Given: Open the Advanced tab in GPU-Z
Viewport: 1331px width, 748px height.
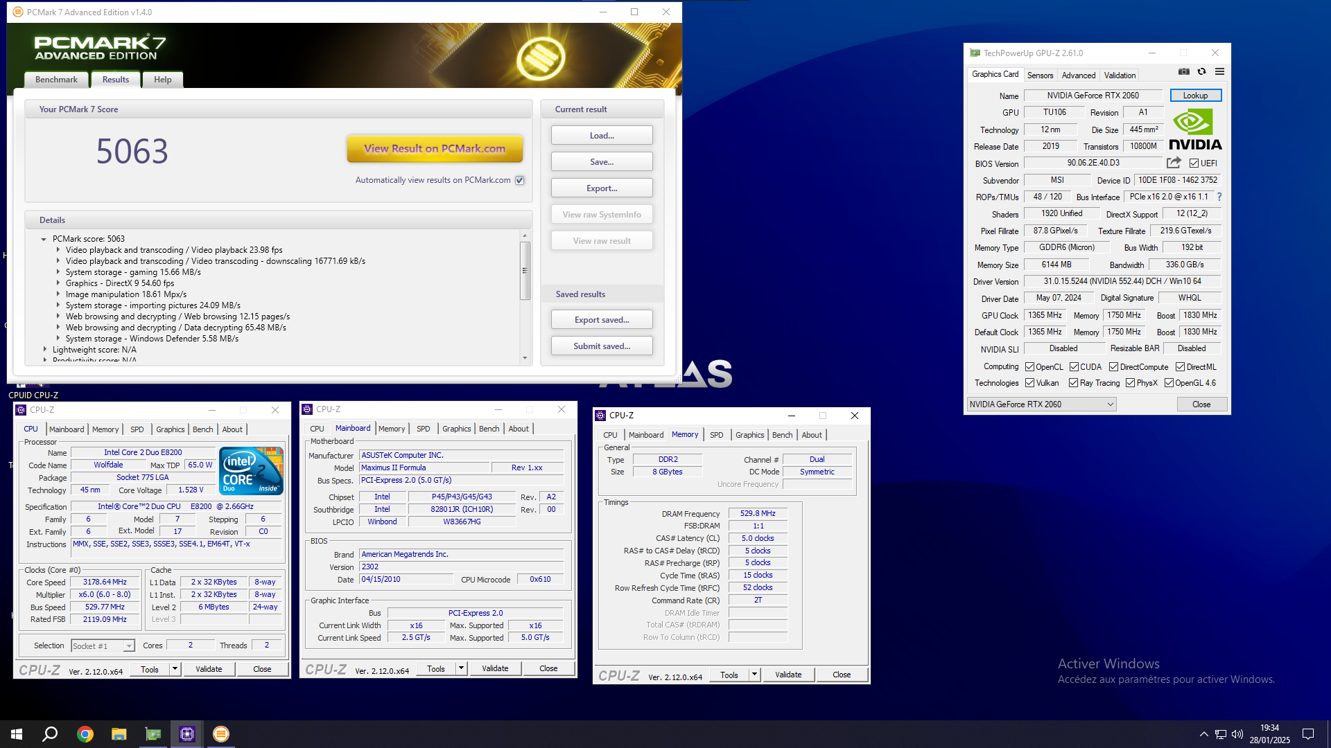Looking at the screenshot, I should tap(1079, 75).
